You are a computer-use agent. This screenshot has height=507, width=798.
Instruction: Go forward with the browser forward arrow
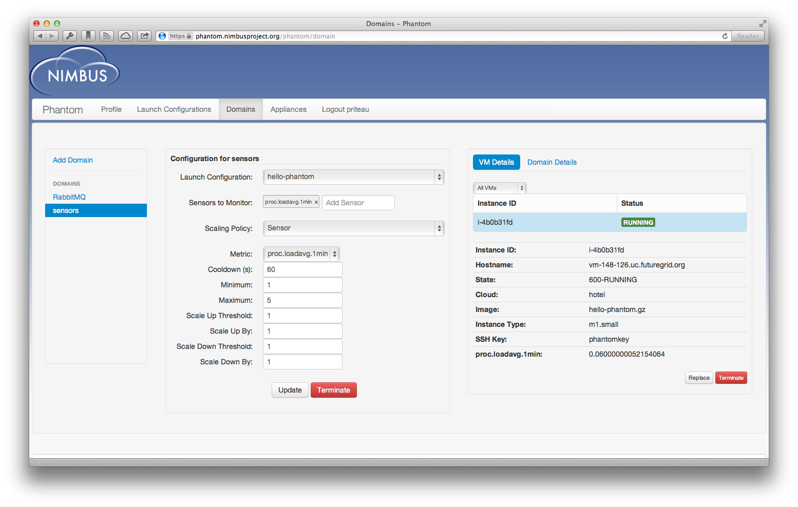(x=52, y=36)
